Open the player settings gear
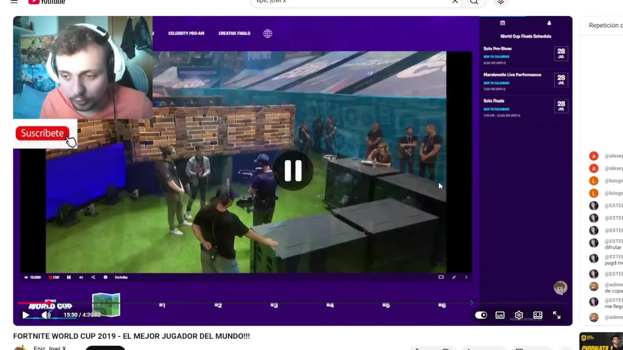Image resolution: width=623 pixels, height=350 pixels. click(x=519, y=315)
